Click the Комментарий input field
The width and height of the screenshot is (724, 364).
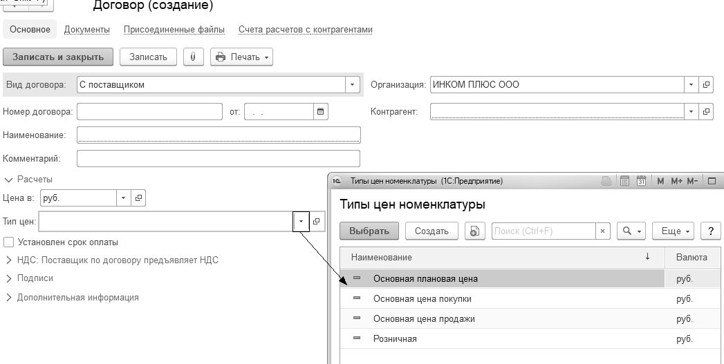click(x=219, y=159)
